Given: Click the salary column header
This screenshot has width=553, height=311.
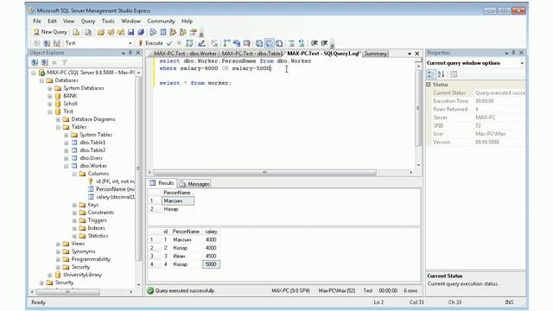Looking at the screenshot, I should 211,232.
